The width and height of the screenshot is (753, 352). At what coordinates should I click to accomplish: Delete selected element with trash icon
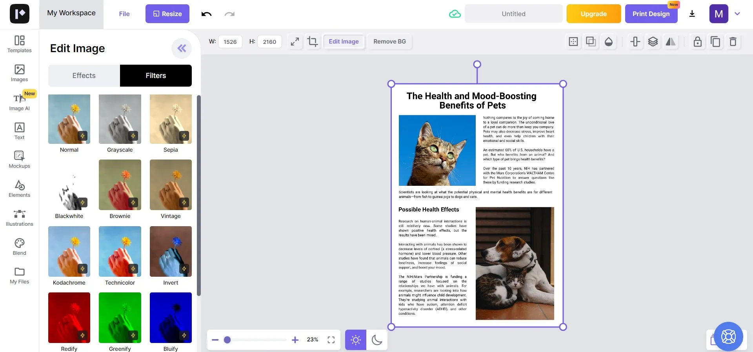click(733, 42)
